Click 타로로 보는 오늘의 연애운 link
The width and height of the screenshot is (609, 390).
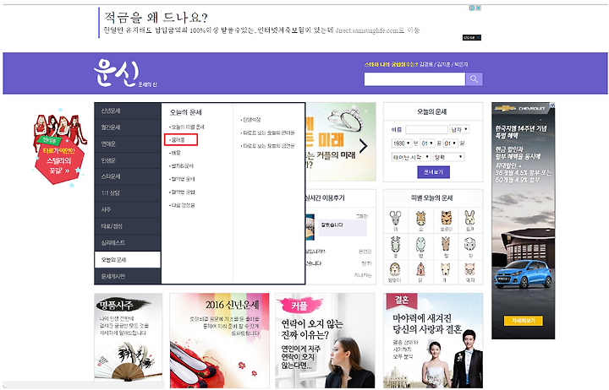pos(268,133)
